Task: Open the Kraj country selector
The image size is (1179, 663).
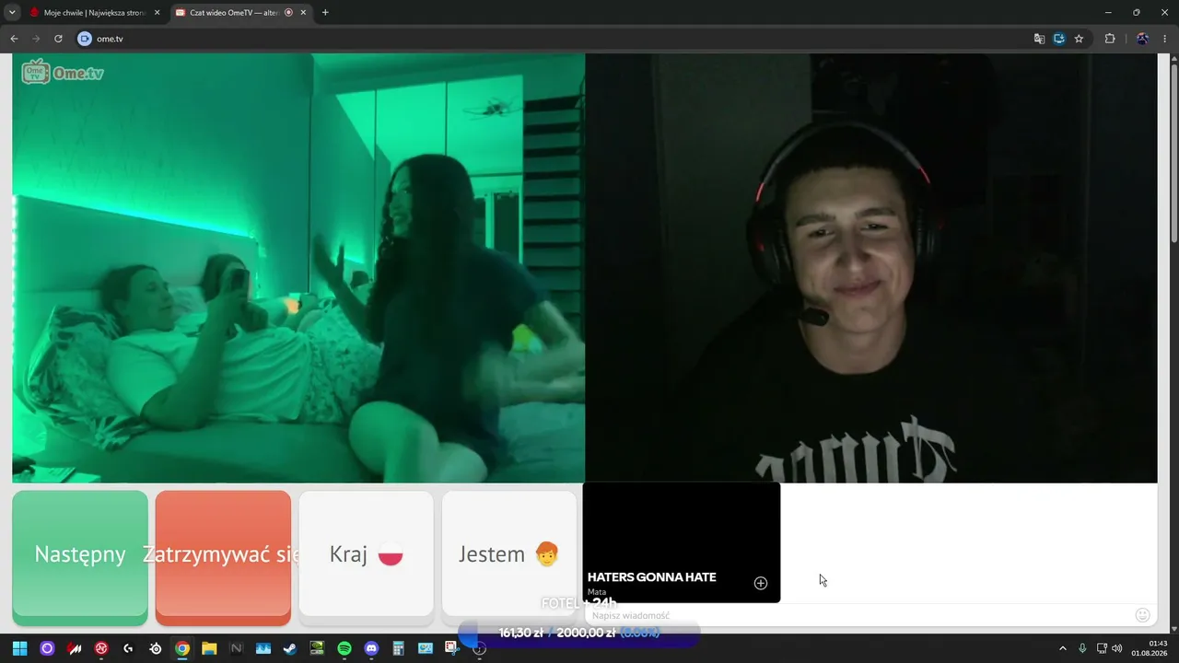Action: click(x=366, y=554)
